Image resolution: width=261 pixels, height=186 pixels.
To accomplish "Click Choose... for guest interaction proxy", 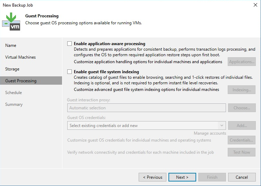I will (x=242, y=108).
